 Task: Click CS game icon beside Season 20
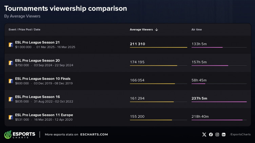[x=11, y=63]
